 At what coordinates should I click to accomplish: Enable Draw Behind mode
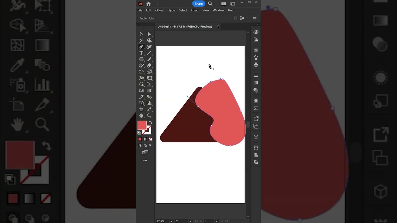(145, 145)
